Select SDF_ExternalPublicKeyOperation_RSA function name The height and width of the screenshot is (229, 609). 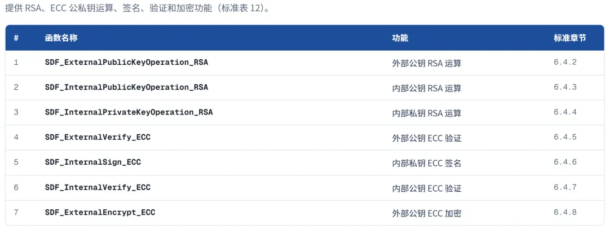(x=127, y=62)
